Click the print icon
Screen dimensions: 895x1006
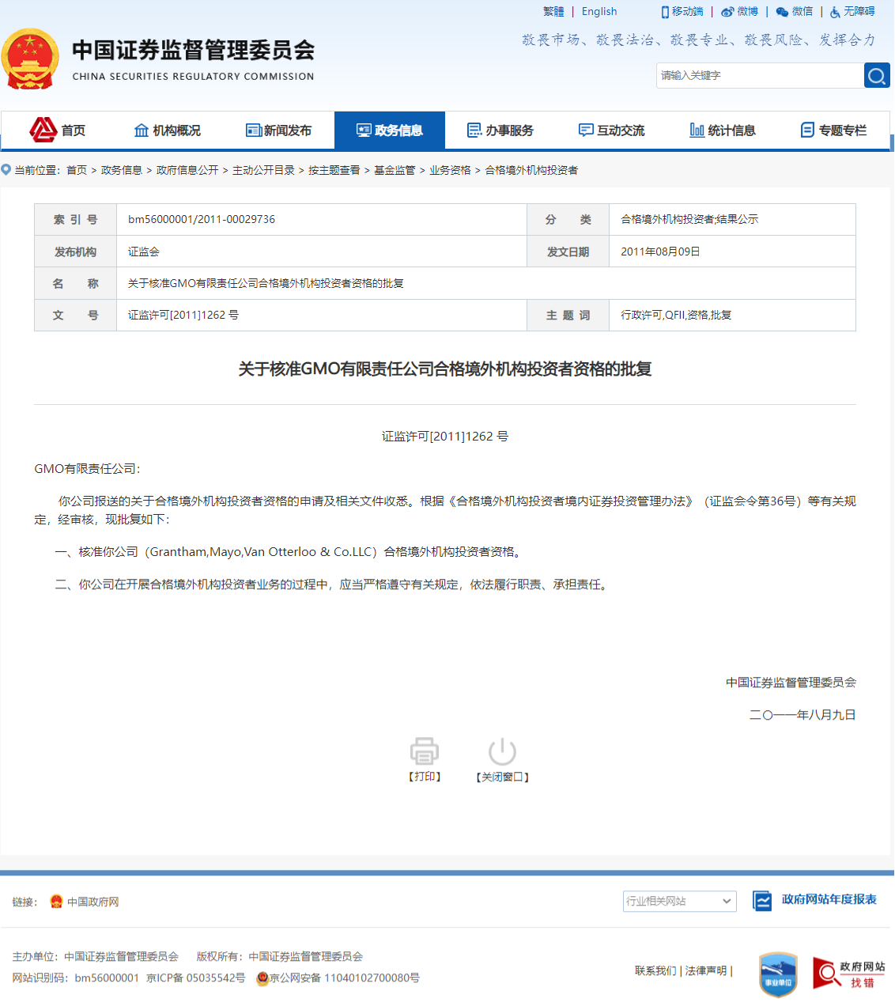click(425, 751)
